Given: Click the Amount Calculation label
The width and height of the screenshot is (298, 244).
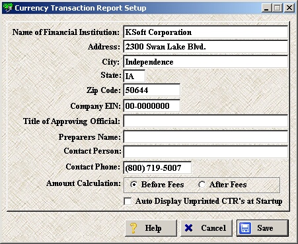Looking at the screenshot, I should [83, 183].
